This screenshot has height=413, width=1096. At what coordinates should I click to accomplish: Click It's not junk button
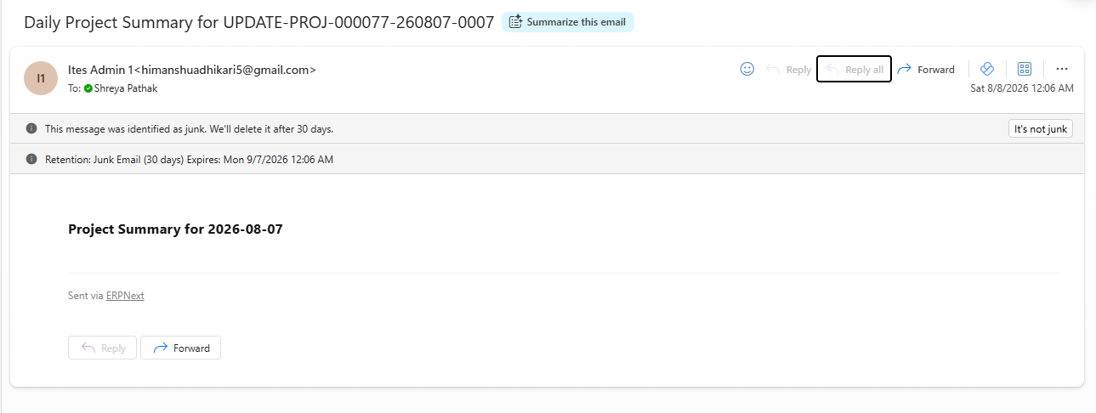(1040, 128)
